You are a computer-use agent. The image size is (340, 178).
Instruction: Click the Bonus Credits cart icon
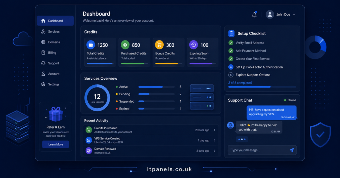(x=159, y=45)
